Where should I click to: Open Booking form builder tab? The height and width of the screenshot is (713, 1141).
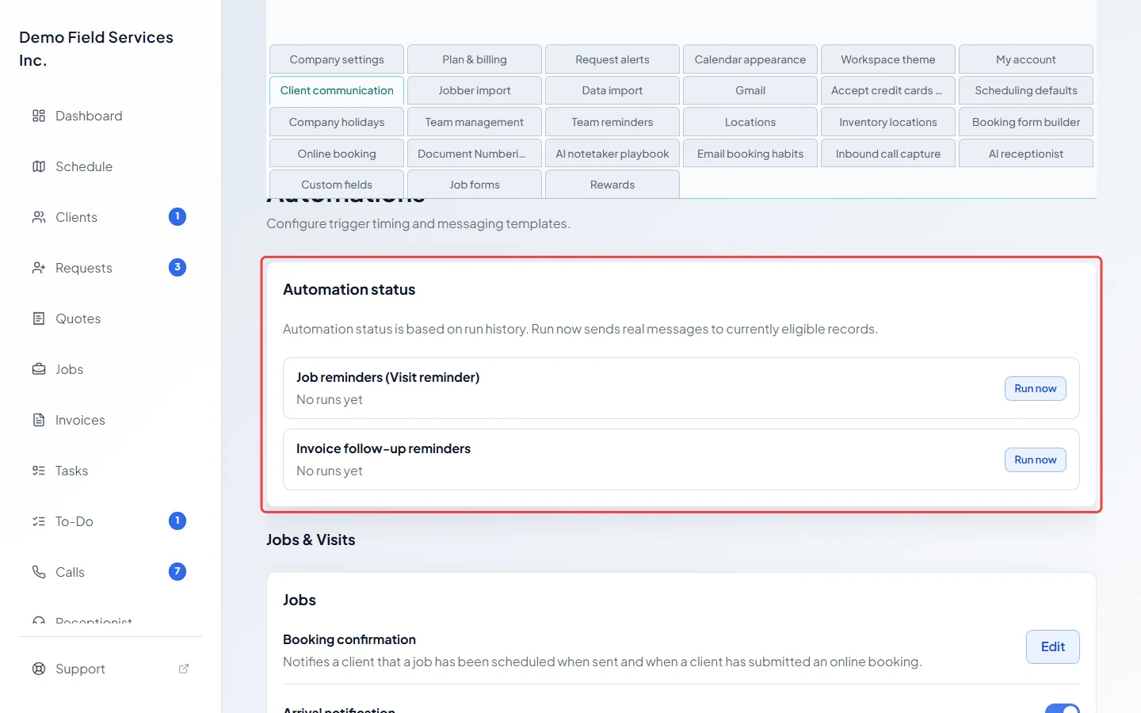point(1026,122)
